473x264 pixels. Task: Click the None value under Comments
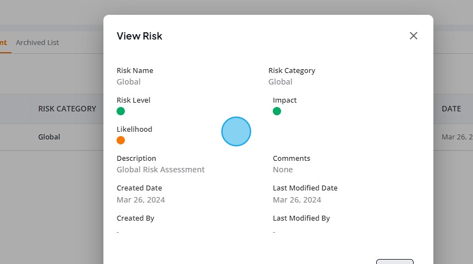283,170
